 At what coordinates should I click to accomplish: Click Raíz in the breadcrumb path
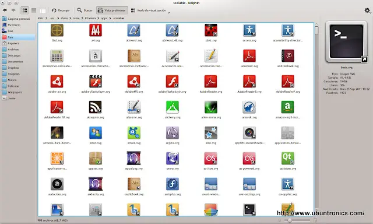click(x=40, y=18)
